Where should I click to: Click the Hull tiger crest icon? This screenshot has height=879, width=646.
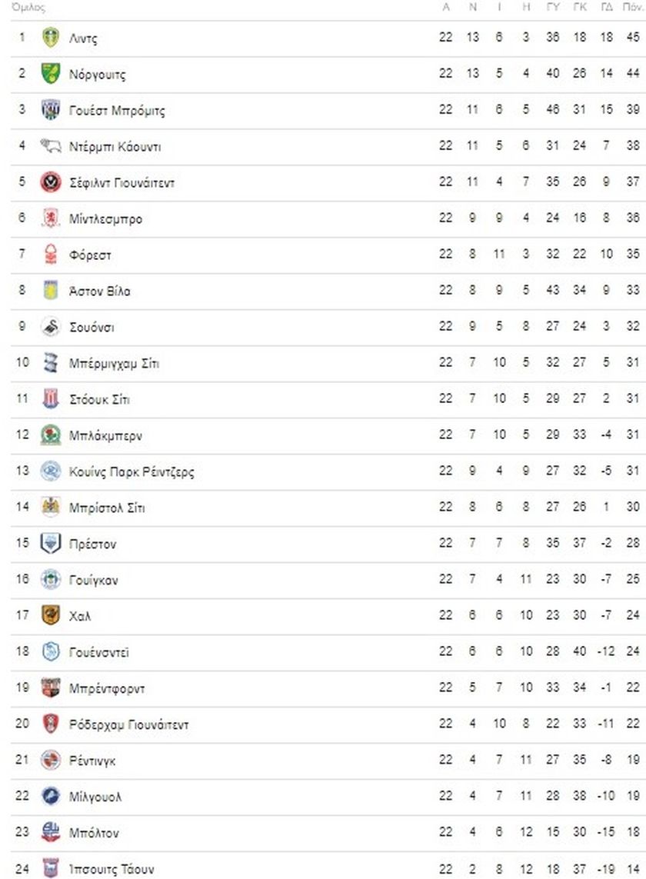click(51, 615)
